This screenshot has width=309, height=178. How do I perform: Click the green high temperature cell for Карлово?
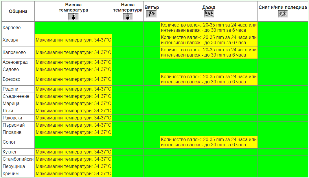73,28
